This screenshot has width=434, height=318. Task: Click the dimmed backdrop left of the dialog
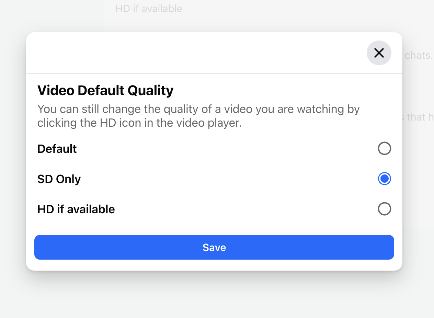(x=13, y=151)
